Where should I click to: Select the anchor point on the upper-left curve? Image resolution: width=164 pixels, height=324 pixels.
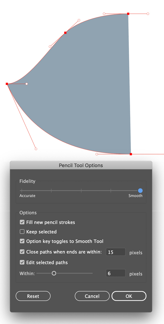point(65,33)
